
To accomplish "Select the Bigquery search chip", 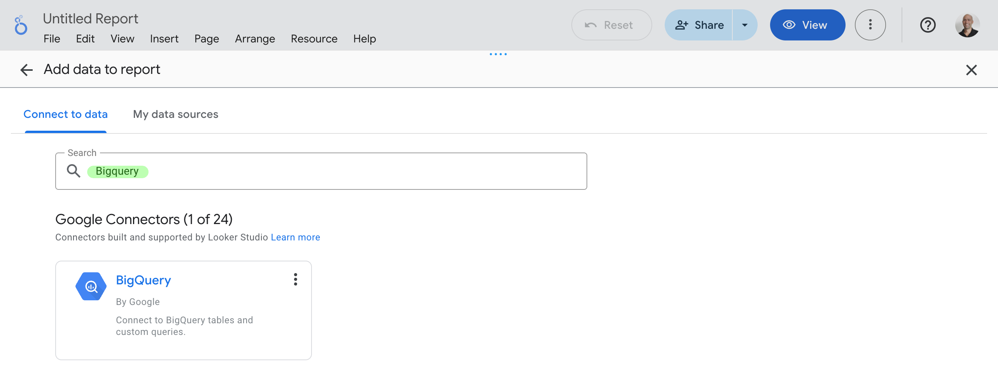I will 117,171.
